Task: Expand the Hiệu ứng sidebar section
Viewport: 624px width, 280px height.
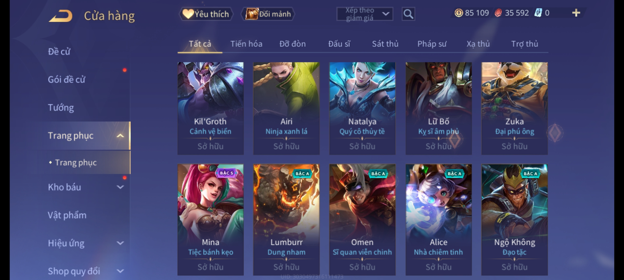Action: point(120,243)
